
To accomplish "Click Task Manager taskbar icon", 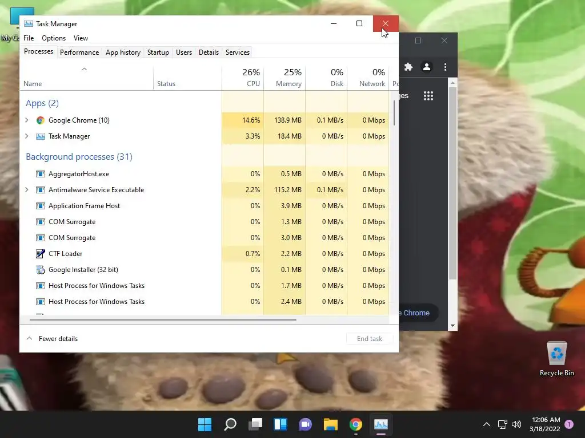I will (x=381, y=424).
